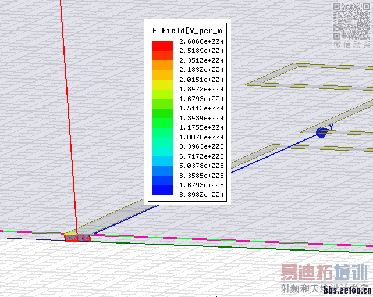Click the red vertical axis line

tap(69, 116)
